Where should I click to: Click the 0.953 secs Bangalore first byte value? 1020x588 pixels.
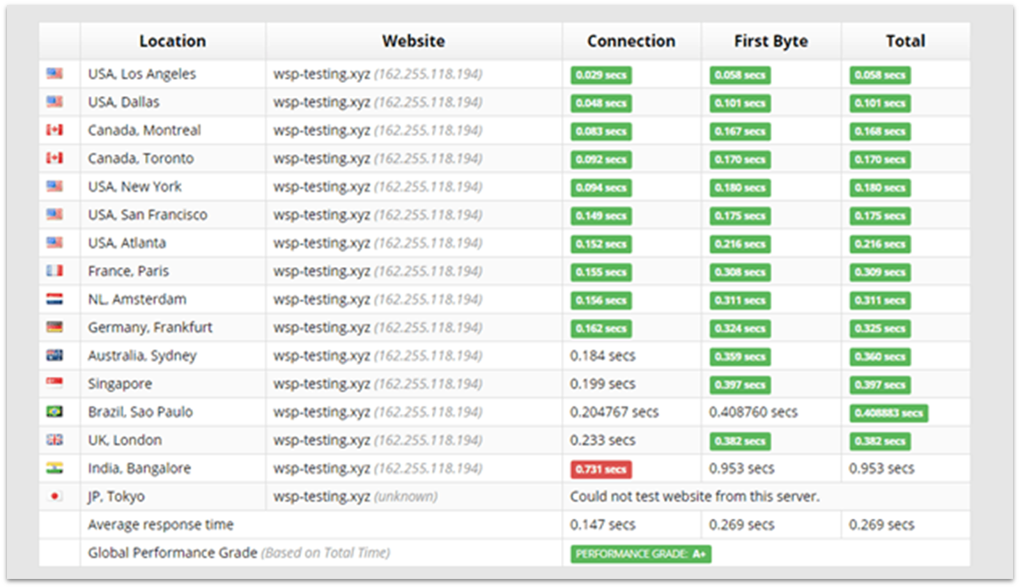click(742, 468)
